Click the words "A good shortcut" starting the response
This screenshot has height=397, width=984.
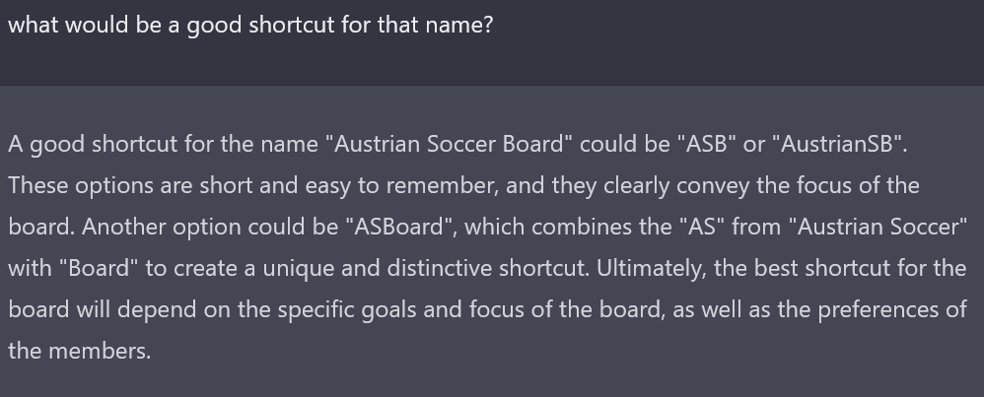[93, 144]
